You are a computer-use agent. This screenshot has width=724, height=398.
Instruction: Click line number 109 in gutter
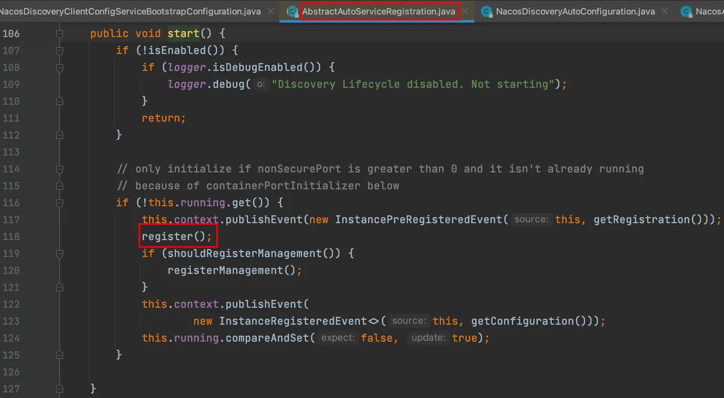(11, 84)
